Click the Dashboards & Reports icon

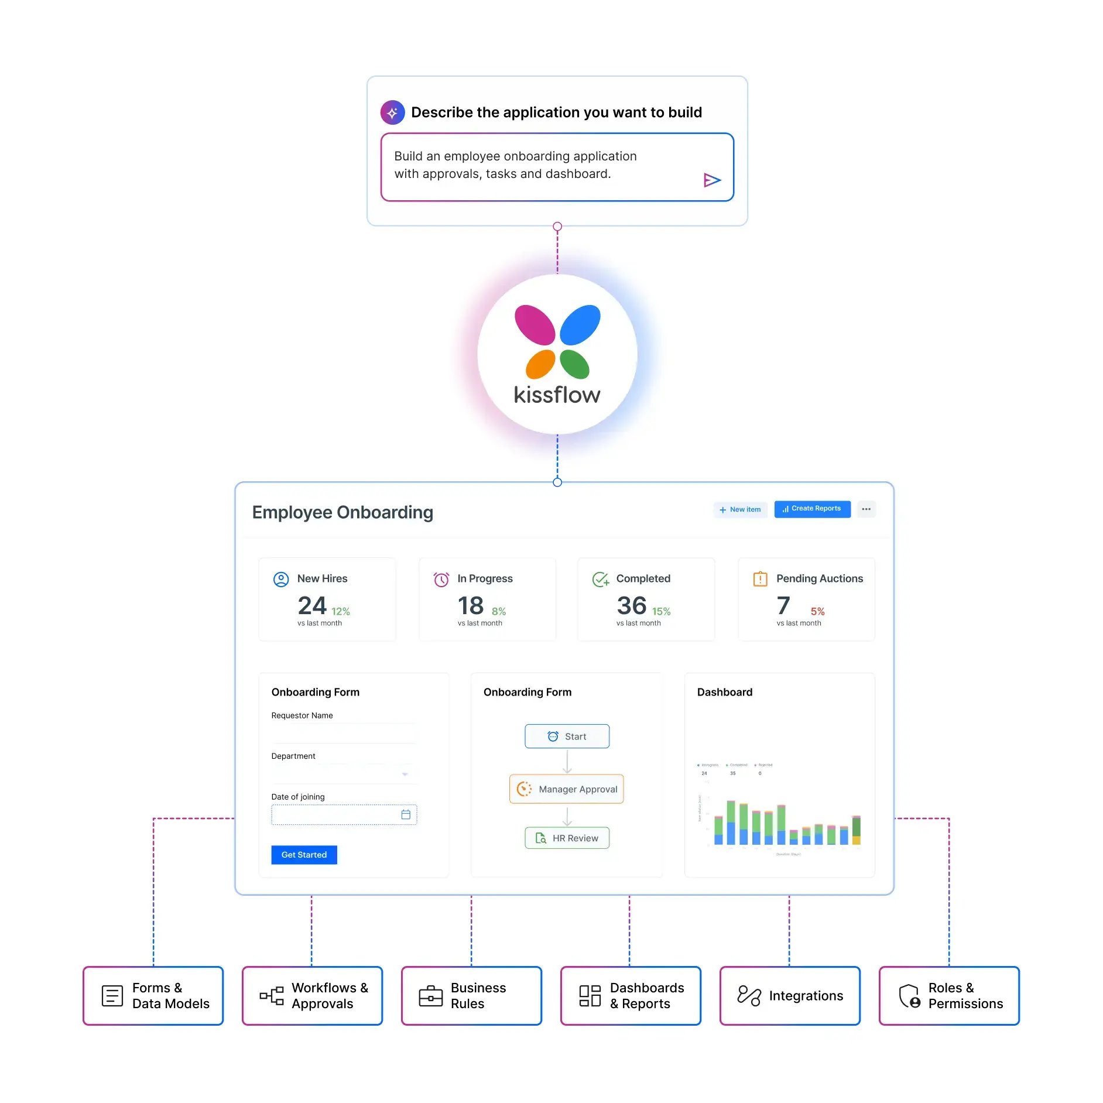point(590,996)
